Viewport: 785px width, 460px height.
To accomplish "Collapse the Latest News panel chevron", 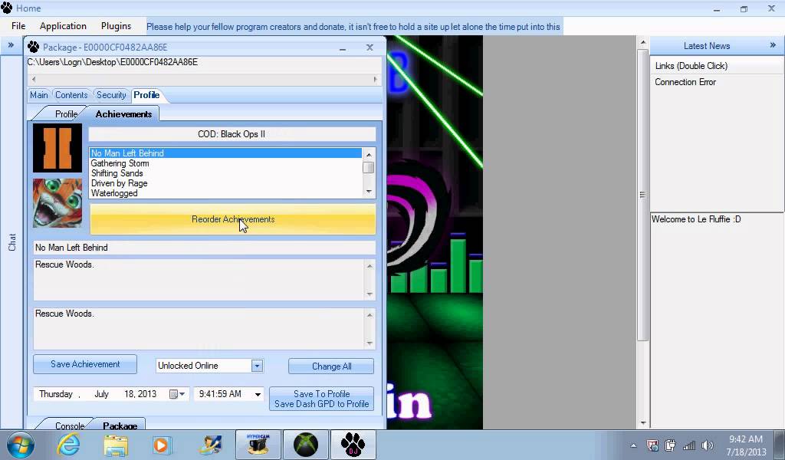I will (773, 45).
